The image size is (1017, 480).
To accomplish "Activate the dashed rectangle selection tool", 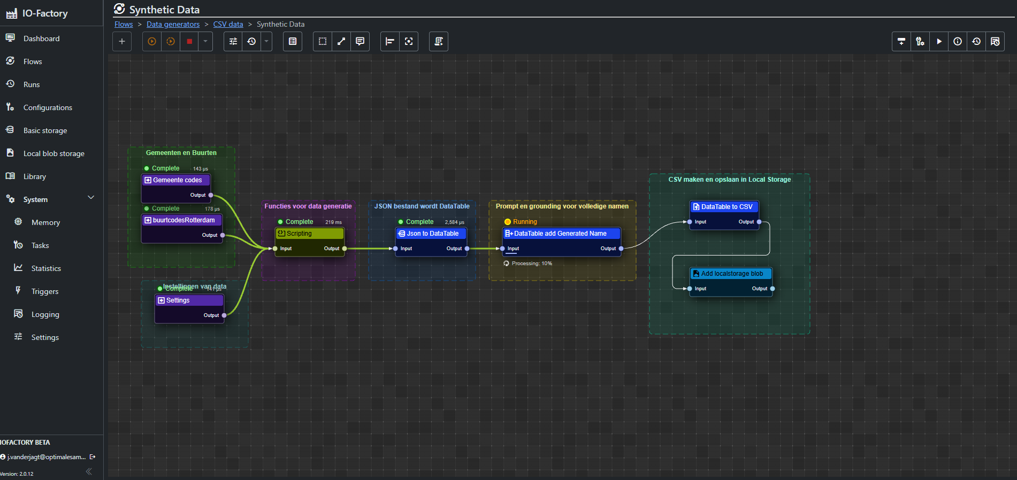I will coord(323,41).
